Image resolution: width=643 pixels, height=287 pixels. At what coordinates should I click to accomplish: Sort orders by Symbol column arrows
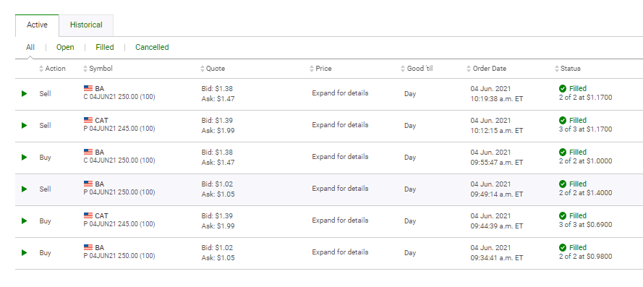pyautogui.click(x=85, y=69)
